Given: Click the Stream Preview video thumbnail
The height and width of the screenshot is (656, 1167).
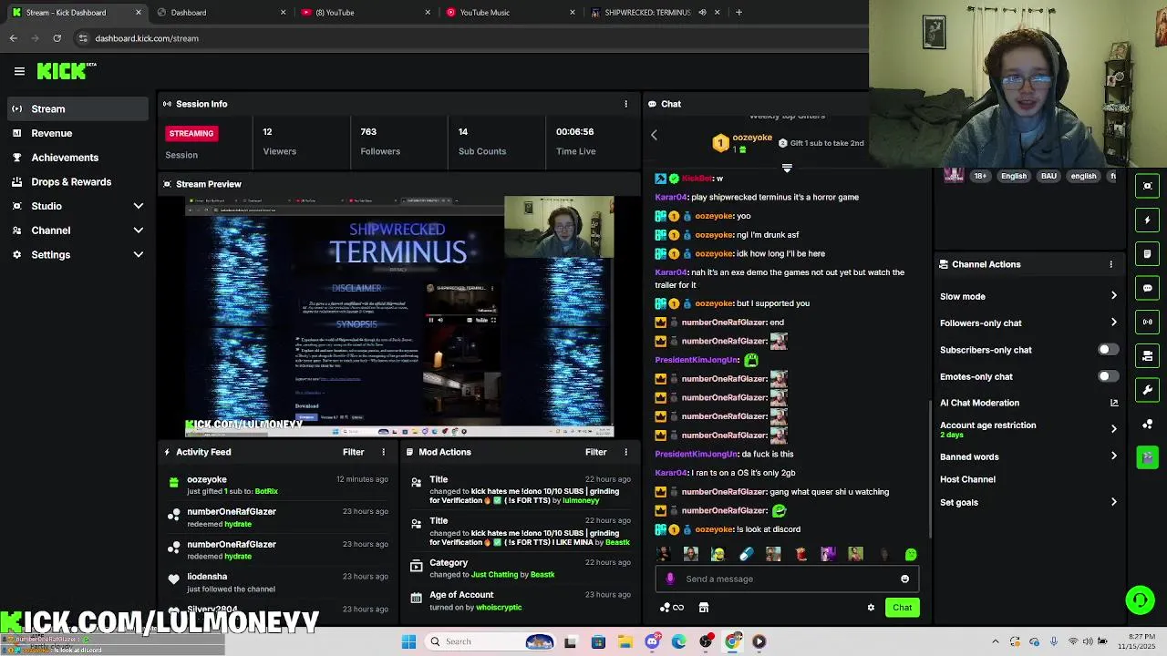Looking at the screenshot, I should [399, 316].
